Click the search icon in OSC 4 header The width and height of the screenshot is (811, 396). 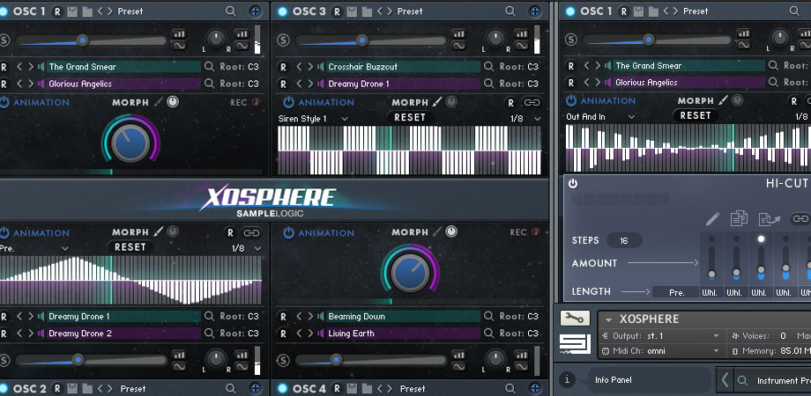(510, 388)
